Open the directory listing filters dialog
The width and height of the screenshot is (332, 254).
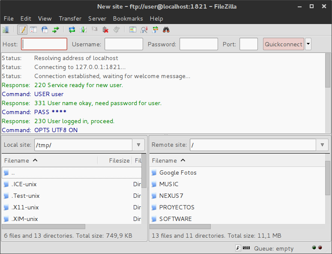pos(133,30)
